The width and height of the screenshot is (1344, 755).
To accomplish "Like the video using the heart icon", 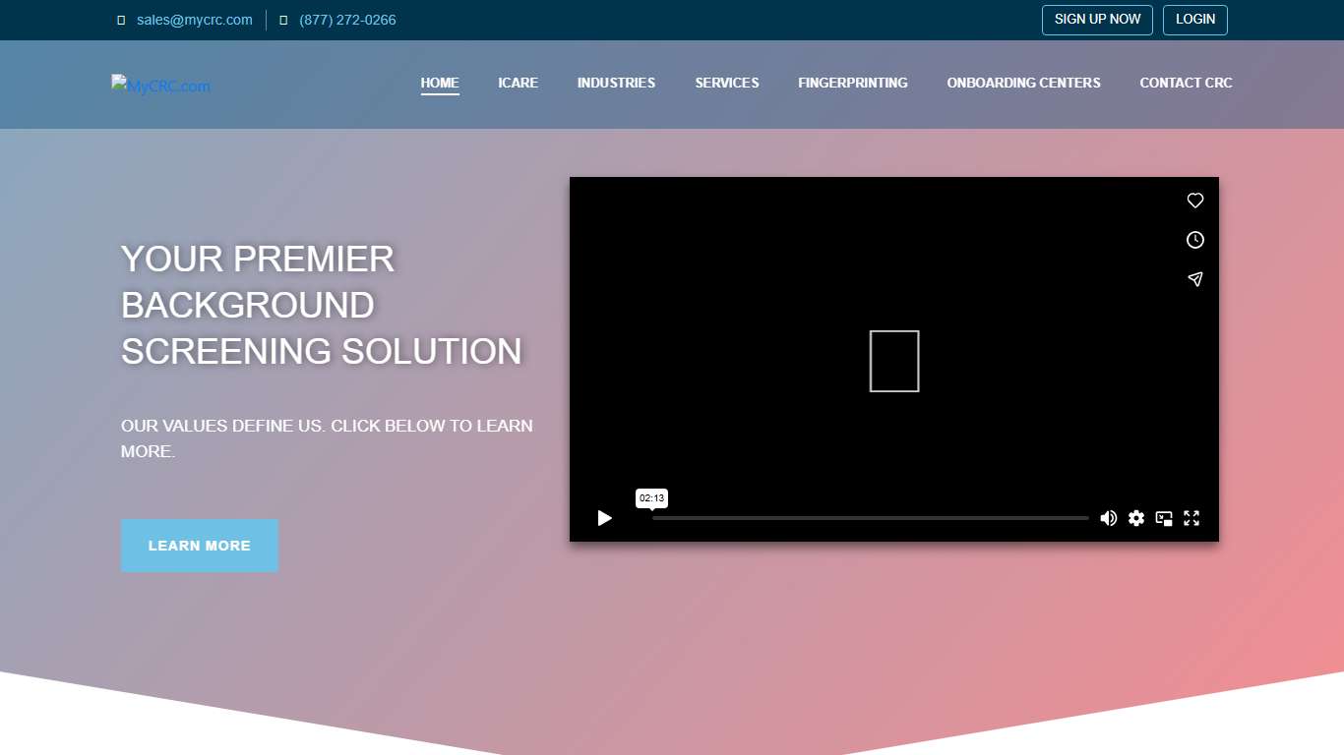I will pos(1194,201).
